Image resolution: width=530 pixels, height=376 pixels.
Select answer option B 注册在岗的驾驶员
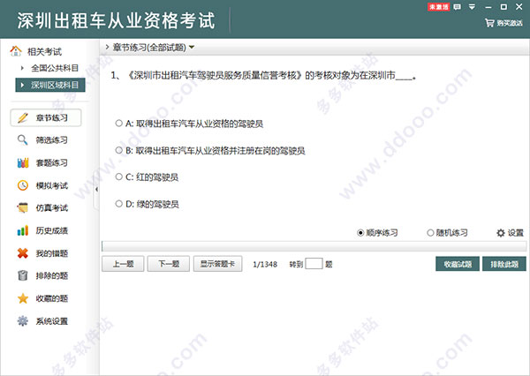click(210, 150)
